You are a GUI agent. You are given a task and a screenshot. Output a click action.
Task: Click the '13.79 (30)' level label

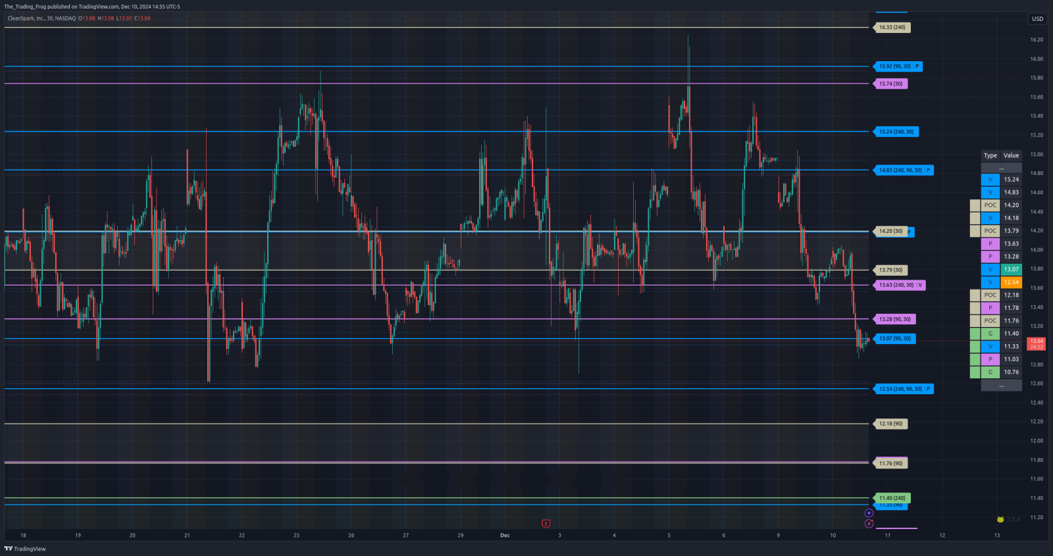[x=890, y=270]
